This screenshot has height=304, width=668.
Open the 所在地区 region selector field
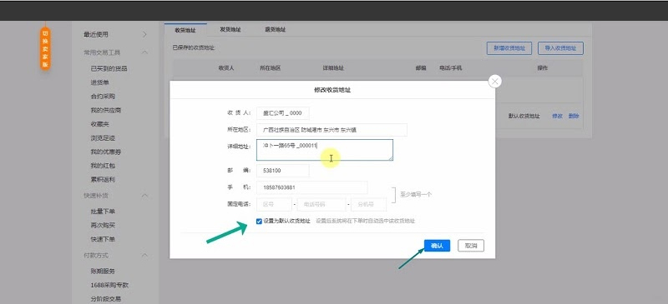331,130
